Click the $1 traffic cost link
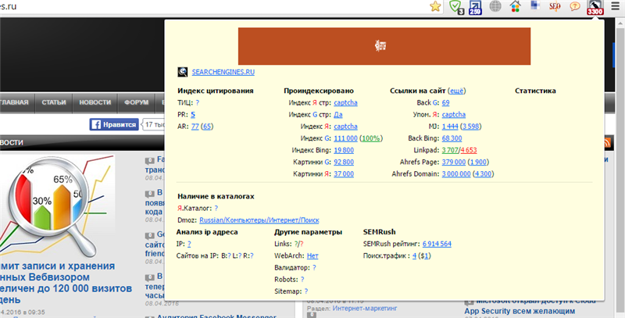 tap(424, 255)
